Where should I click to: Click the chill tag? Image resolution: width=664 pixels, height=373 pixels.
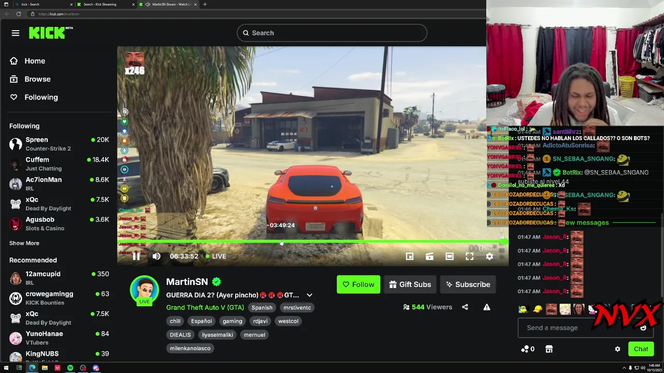[x=175, y=321]
